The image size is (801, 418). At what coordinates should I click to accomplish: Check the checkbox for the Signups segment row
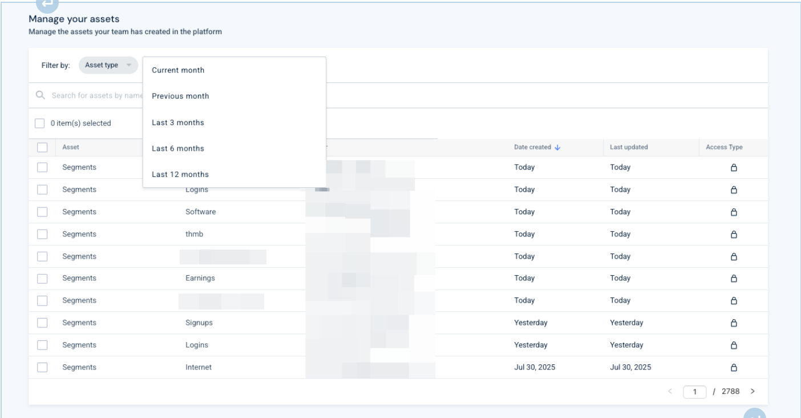(x=42, y=323)
